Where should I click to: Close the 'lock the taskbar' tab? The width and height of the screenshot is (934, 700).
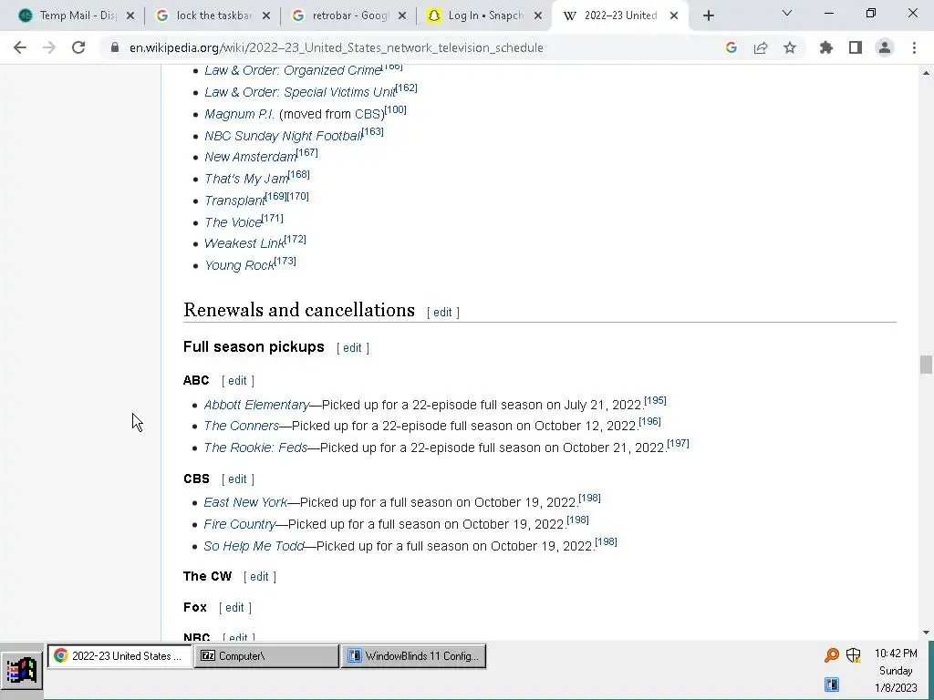[x=266, y=16]
